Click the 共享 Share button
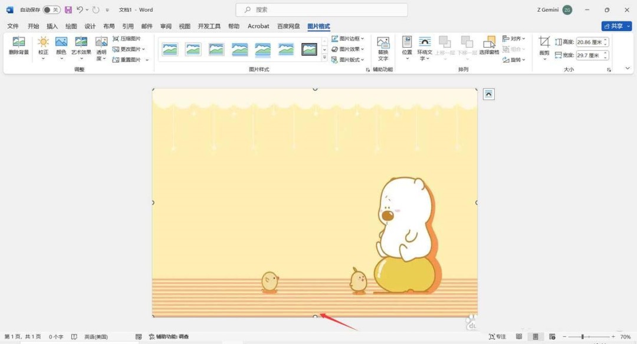This screenshot has width=637, height=344. [616, 26]
